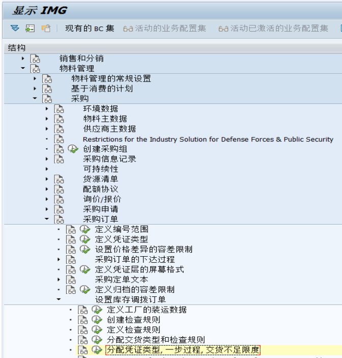Collapse the 采购 node
This screenshot has height=358, width=342.
pyautogui.click(x=35, y=98)
